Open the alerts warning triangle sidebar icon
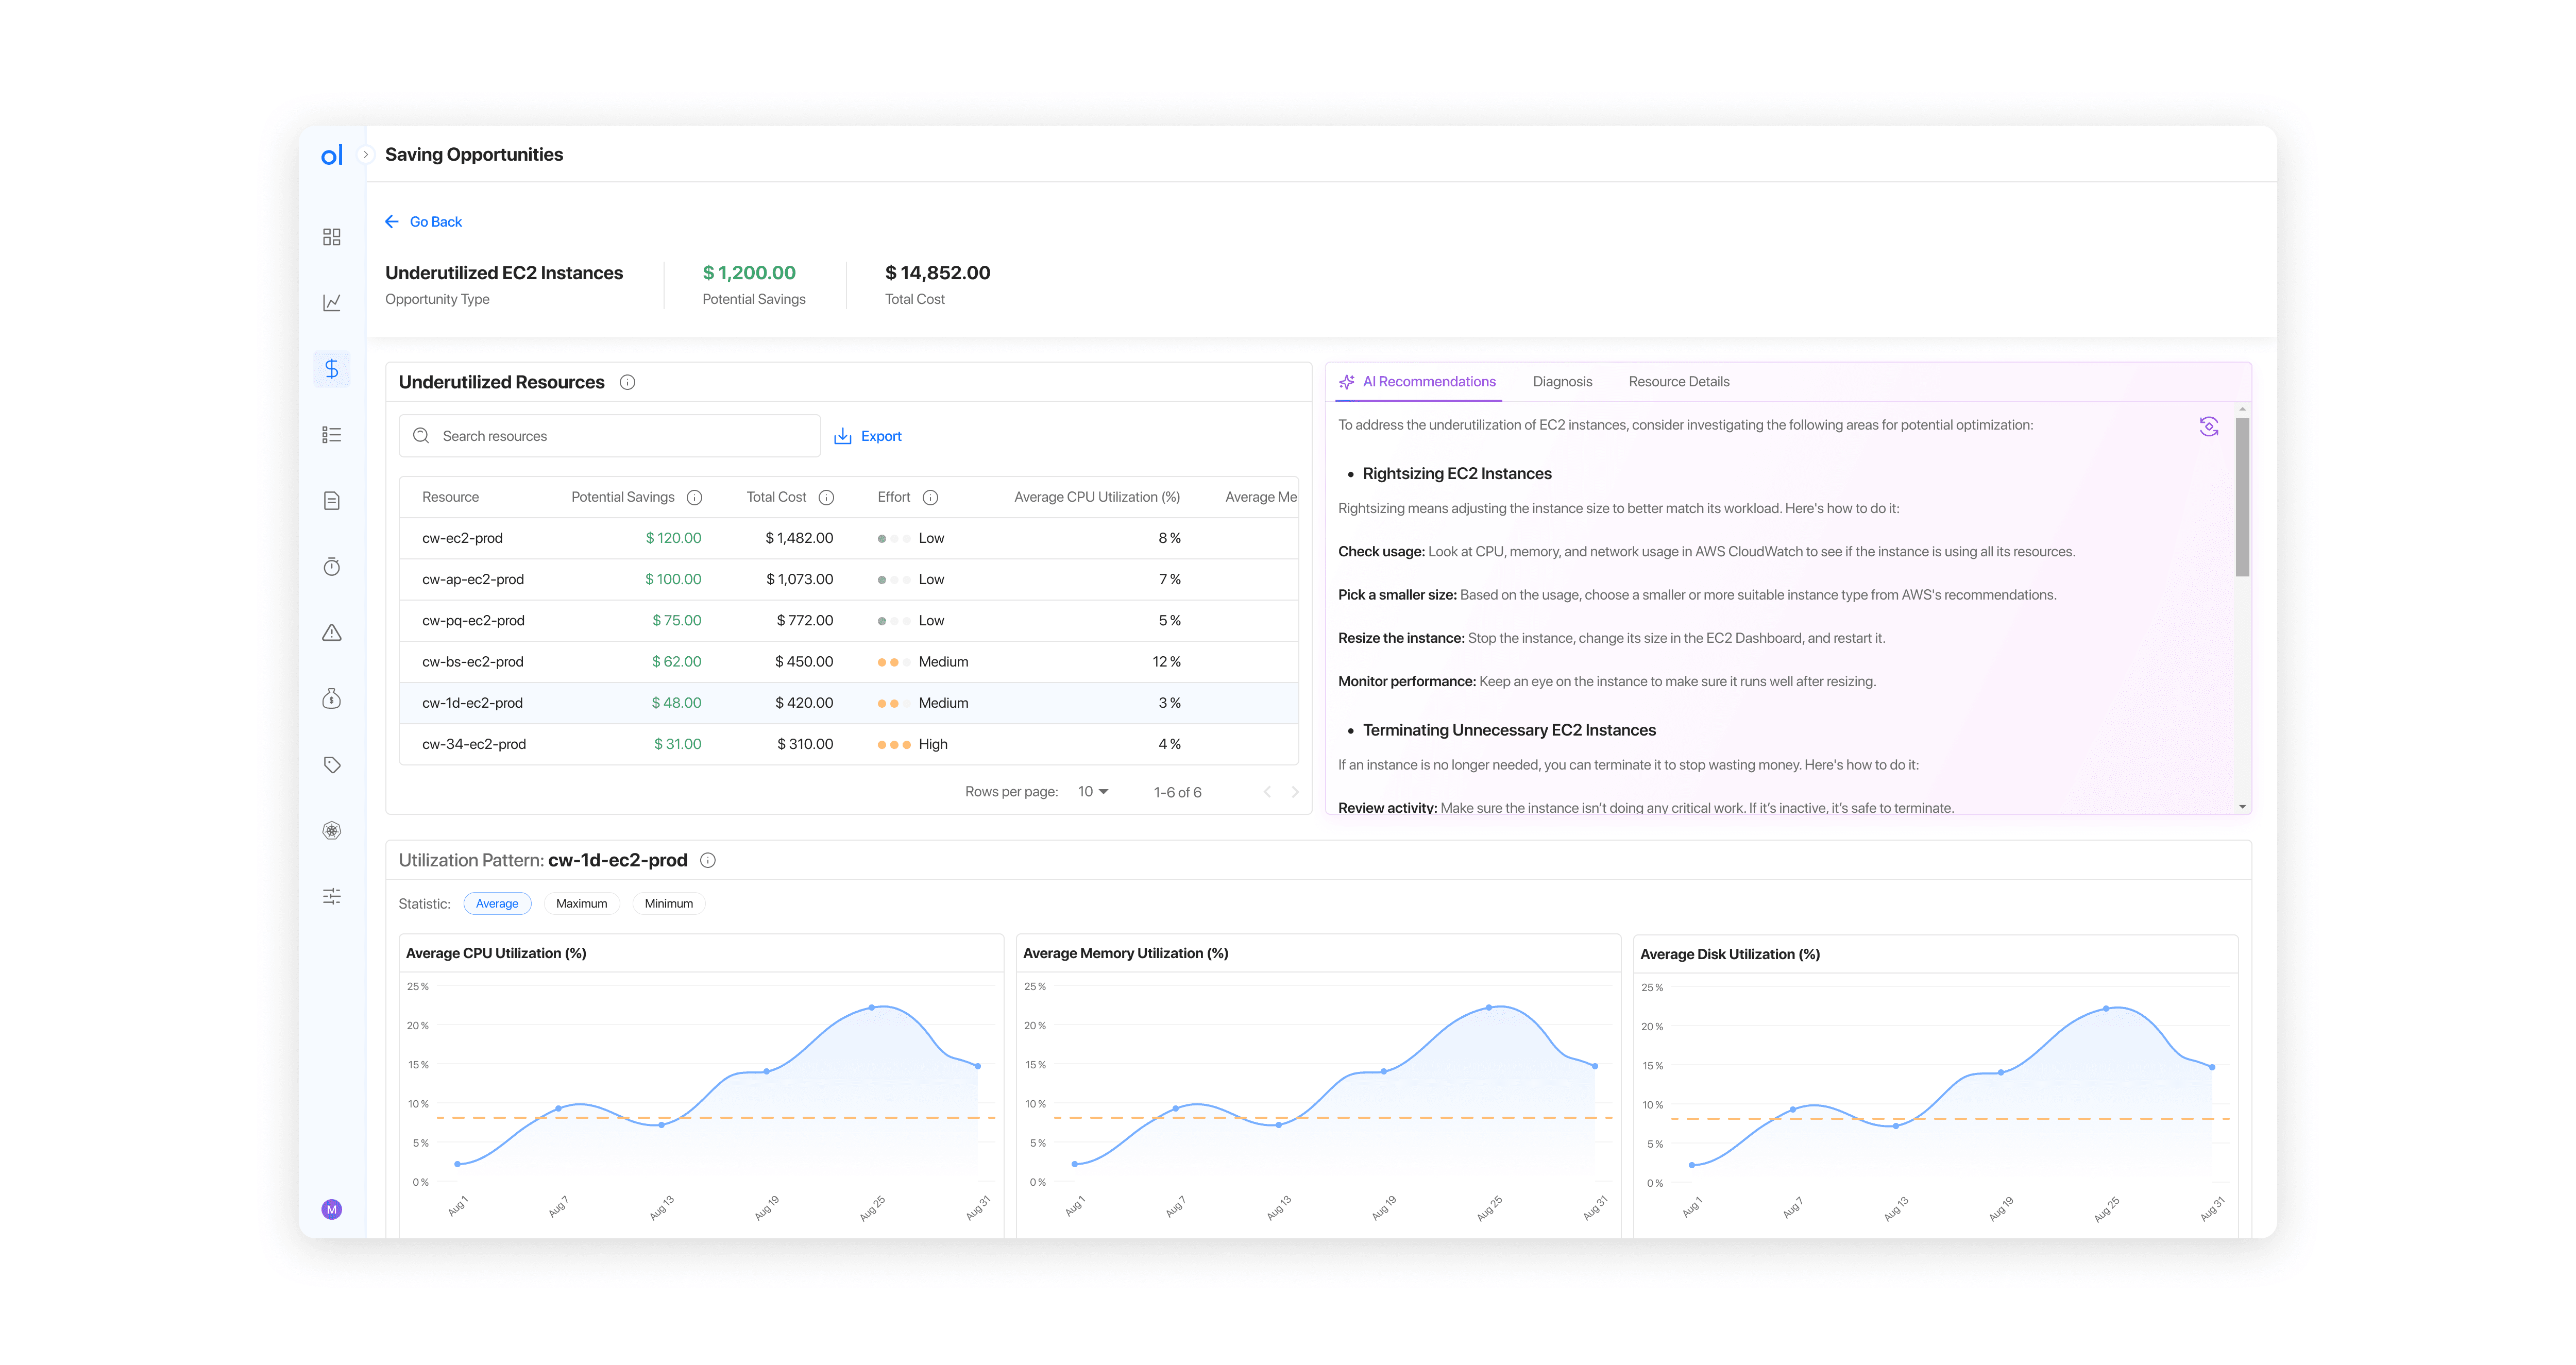 [x=332, y=633]
